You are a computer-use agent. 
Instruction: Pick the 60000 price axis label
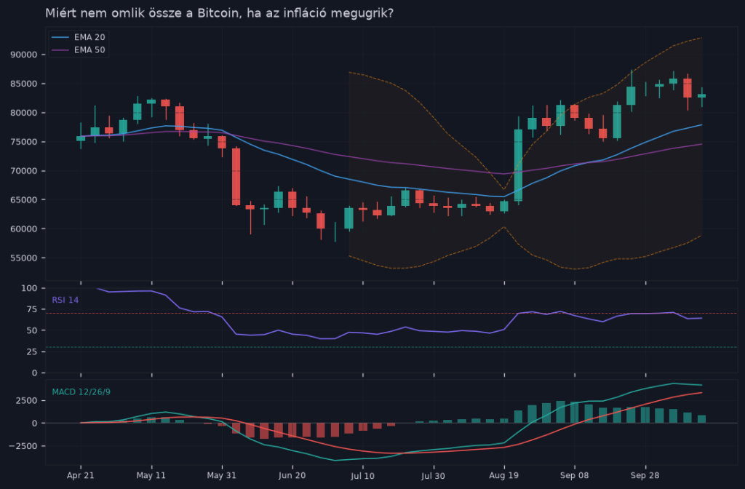(x=24, y=228)
